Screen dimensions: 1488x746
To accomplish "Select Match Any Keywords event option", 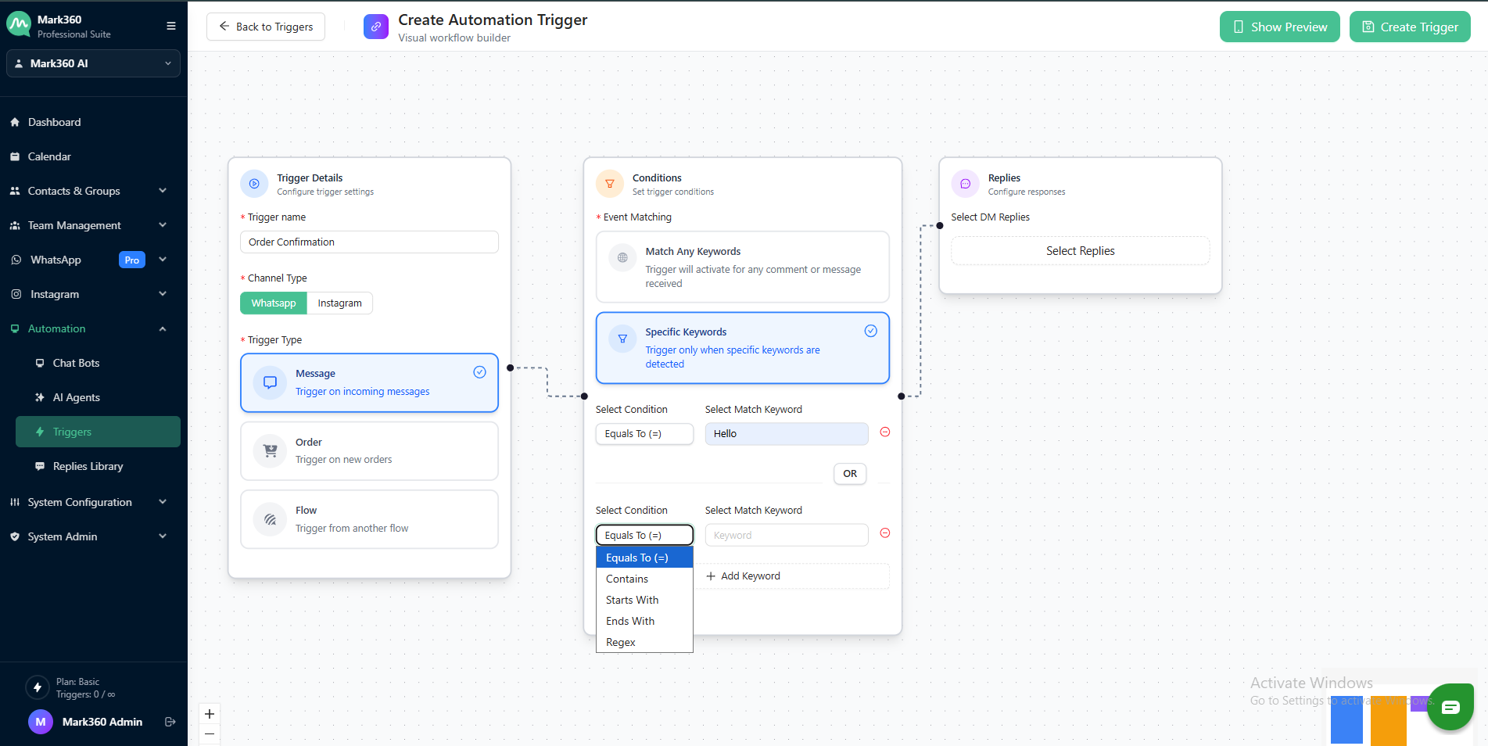I will [x=742, y=267].
